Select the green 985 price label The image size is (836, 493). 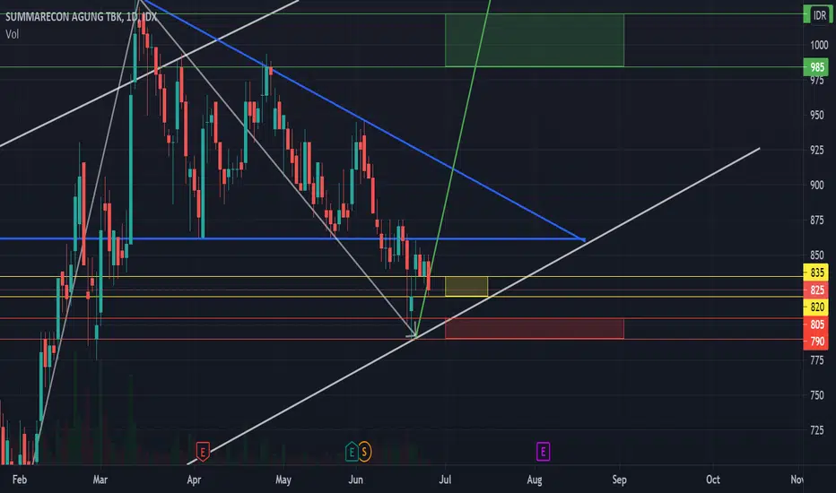816,67
